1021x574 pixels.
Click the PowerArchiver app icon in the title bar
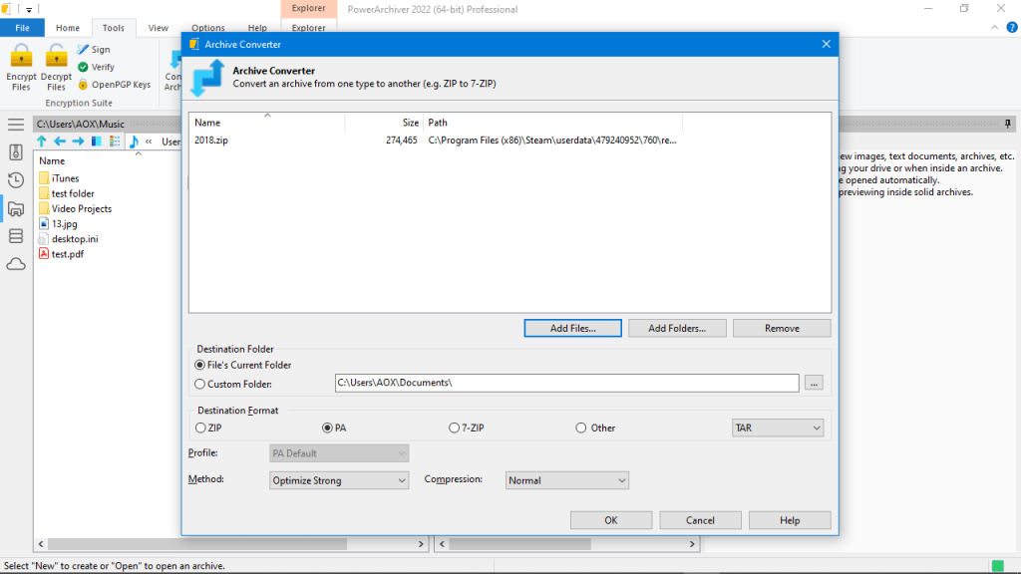(x=6, y=9)
